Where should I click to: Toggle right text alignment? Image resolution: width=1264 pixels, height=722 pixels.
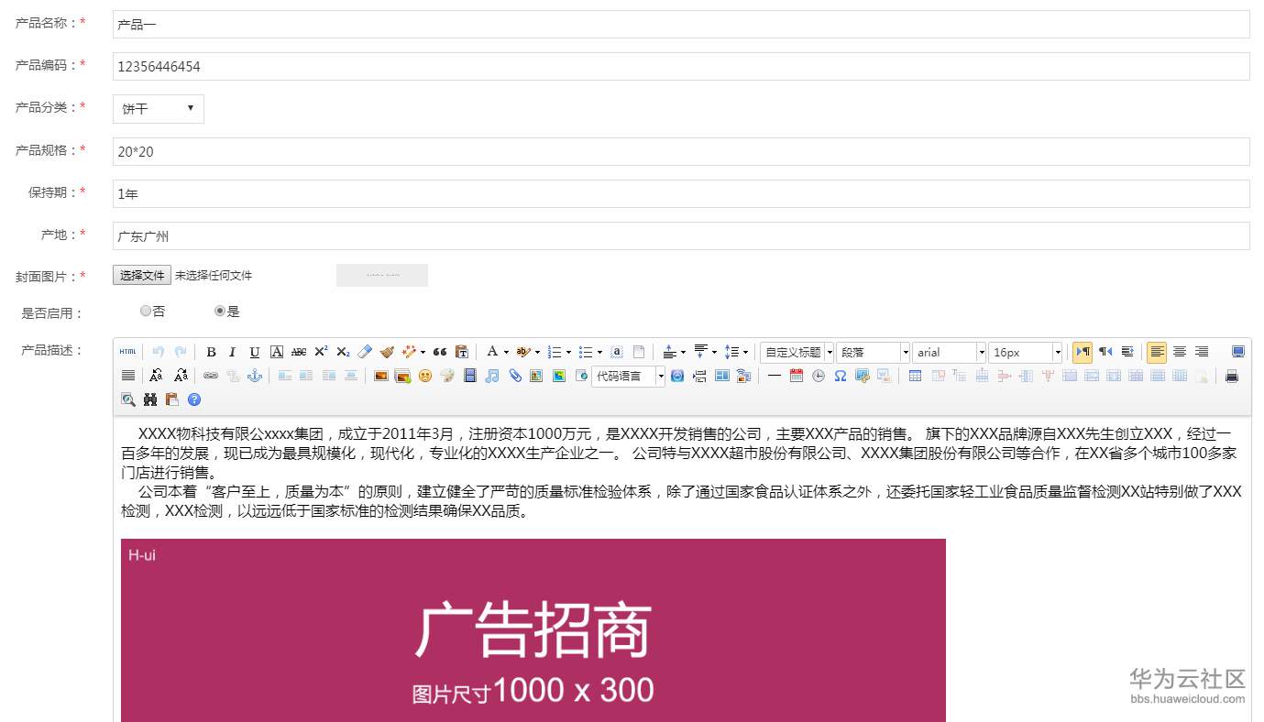[x=1202, y=352]
